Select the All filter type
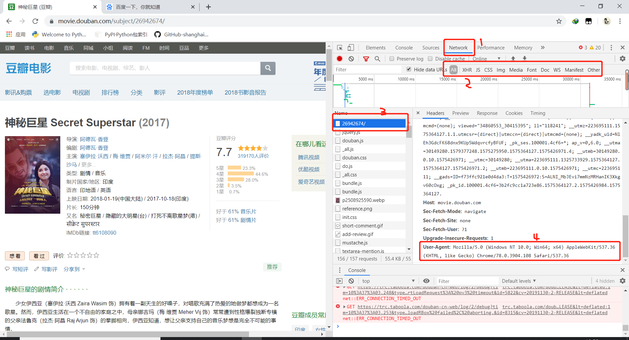The height and width of the screenshot is (340, 629). pyautogui.click(x=453, y=70)
